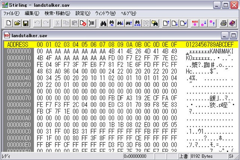Find next using binoculars with down arrow
This screenshot has height=160, width=240.
point(120,23)
